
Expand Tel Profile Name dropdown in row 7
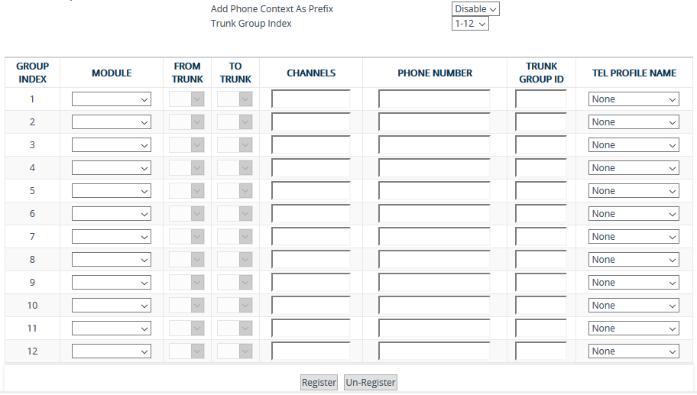point(634,237)
